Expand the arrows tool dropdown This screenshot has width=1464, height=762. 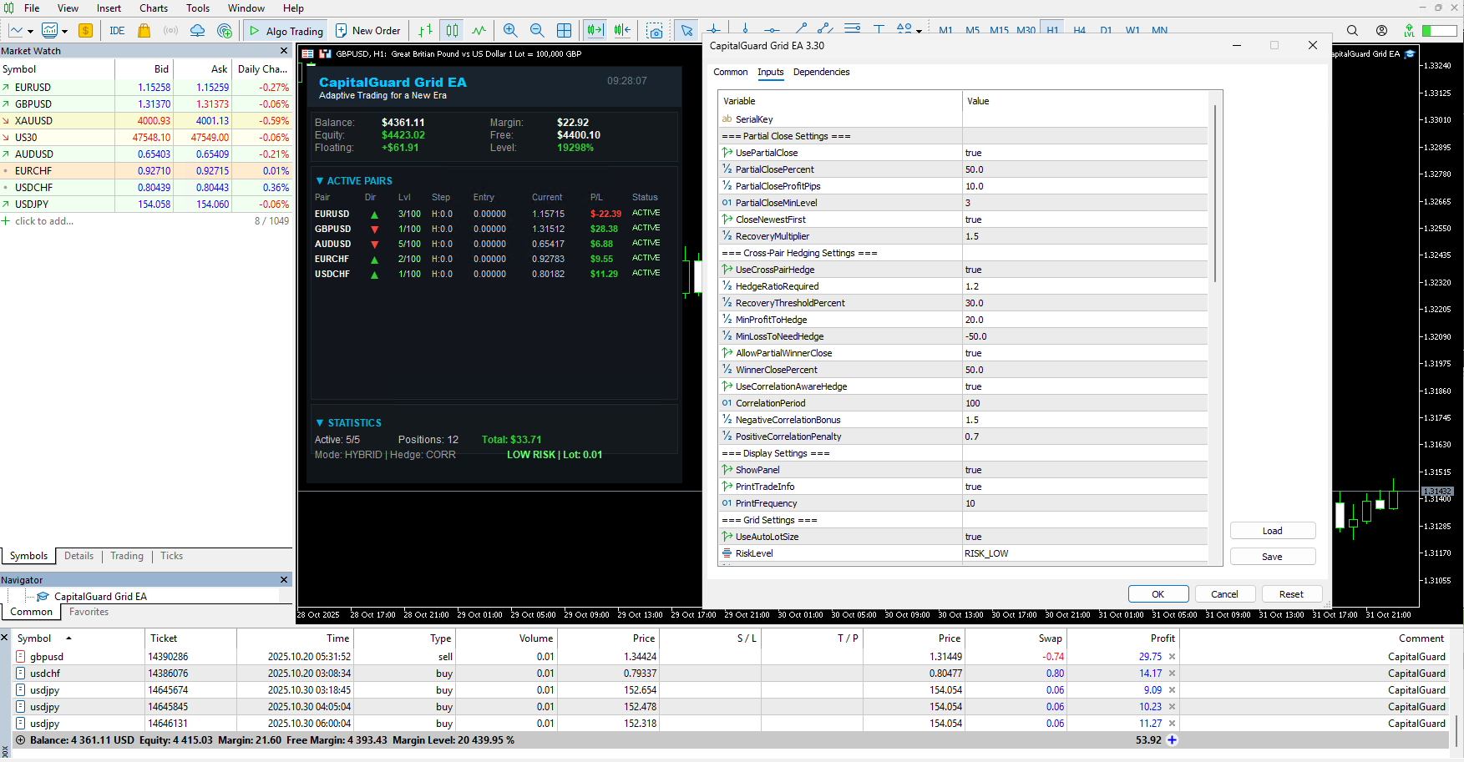point(919,32)
